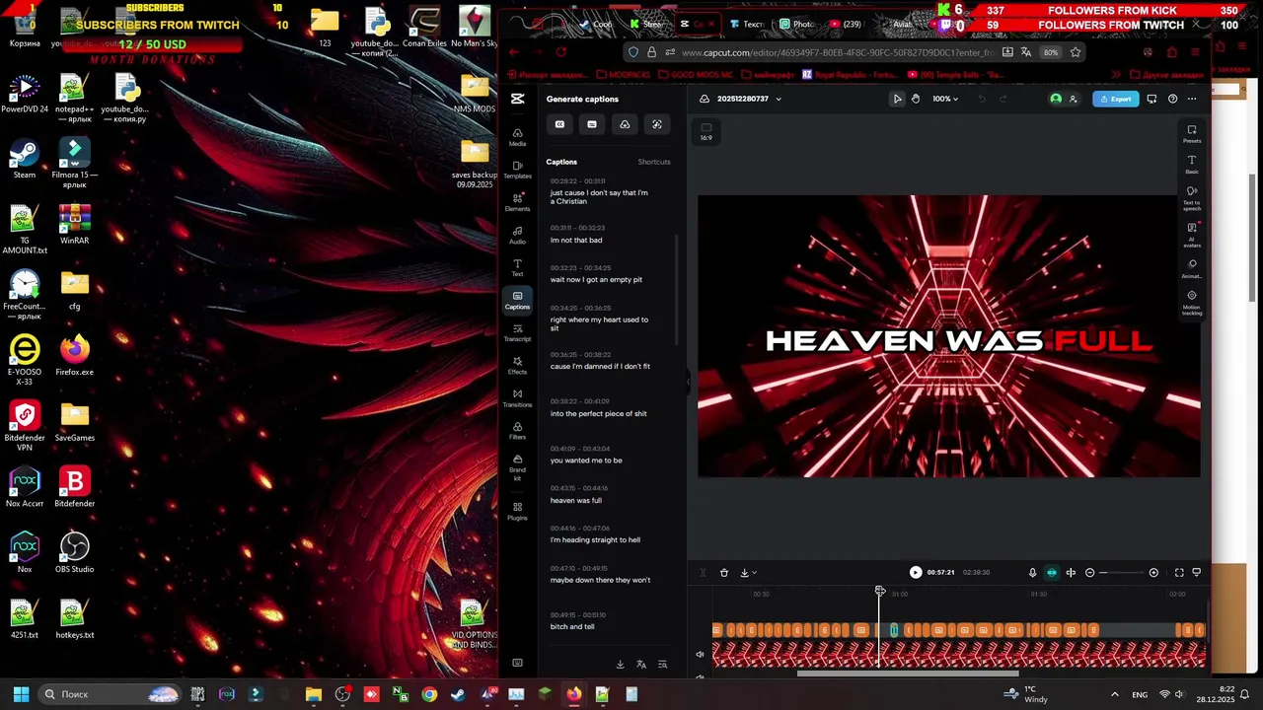The height and width of the screenshot is (710, 1263).
Task: Click the timeline playhead marker
Action: 879,591
